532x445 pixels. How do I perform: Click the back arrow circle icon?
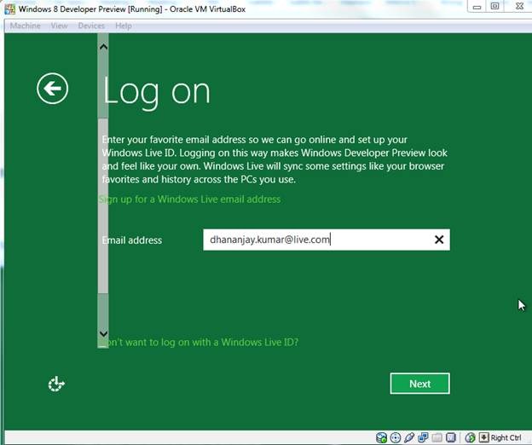click(52, 88)
